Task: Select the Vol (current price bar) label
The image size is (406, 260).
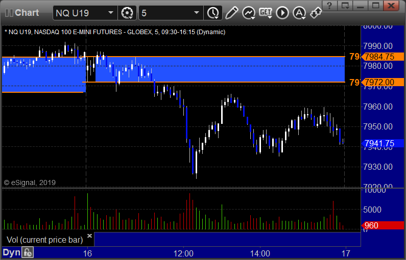Action: (x=44, y=240)
